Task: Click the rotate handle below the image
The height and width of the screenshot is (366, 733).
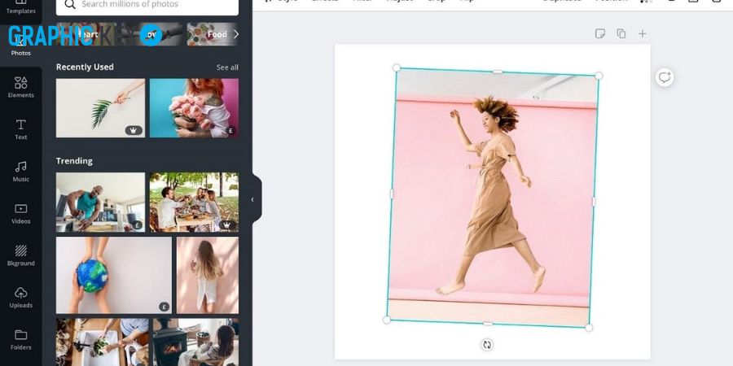Action: coord(487,345)
